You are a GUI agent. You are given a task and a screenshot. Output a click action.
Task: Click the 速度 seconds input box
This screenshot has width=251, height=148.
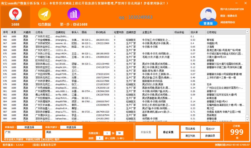coord(100,138)
